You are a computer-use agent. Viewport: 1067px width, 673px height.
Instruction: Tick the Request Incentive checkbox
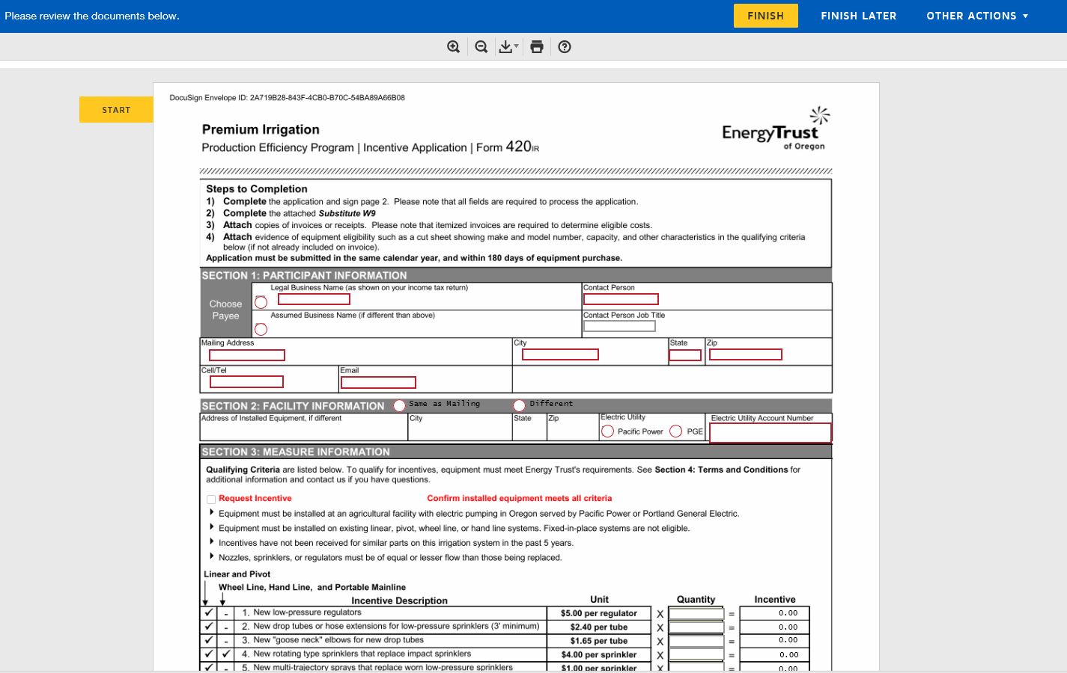pyautogui.click(x=211, y=499)
